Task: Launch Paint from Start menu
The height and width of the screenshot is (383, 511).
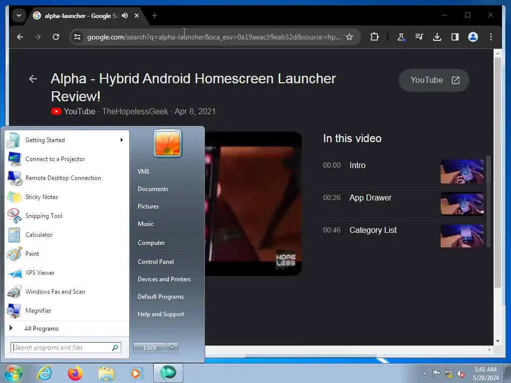Action: tap(67, 254)
